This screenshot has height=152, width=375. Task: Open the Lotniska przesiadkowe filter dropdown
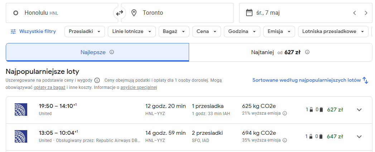pyautogui.click(x=333, y=31)
